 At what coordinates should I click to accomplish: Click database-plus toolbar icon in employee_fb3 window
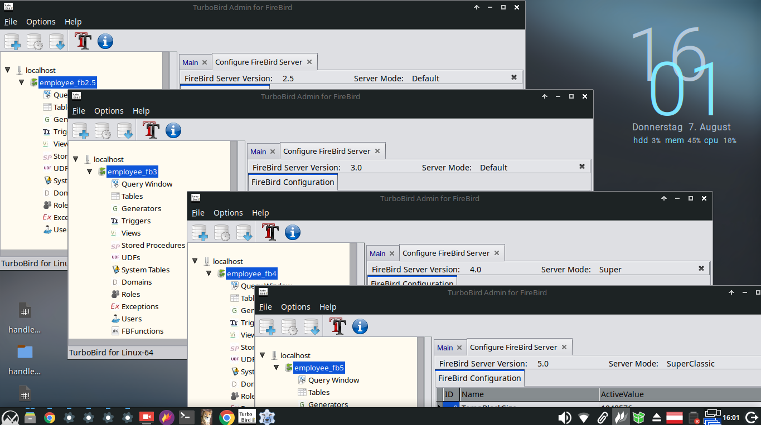pyautogui.click(x=80, y=130)
